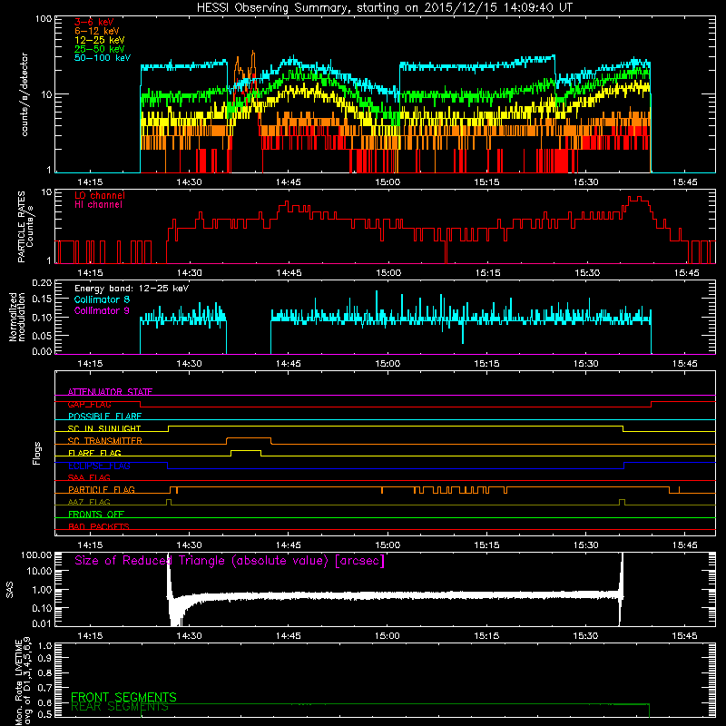726x726 pixels.
Task: Click the LO channel legend label
Action: point(100,195)
